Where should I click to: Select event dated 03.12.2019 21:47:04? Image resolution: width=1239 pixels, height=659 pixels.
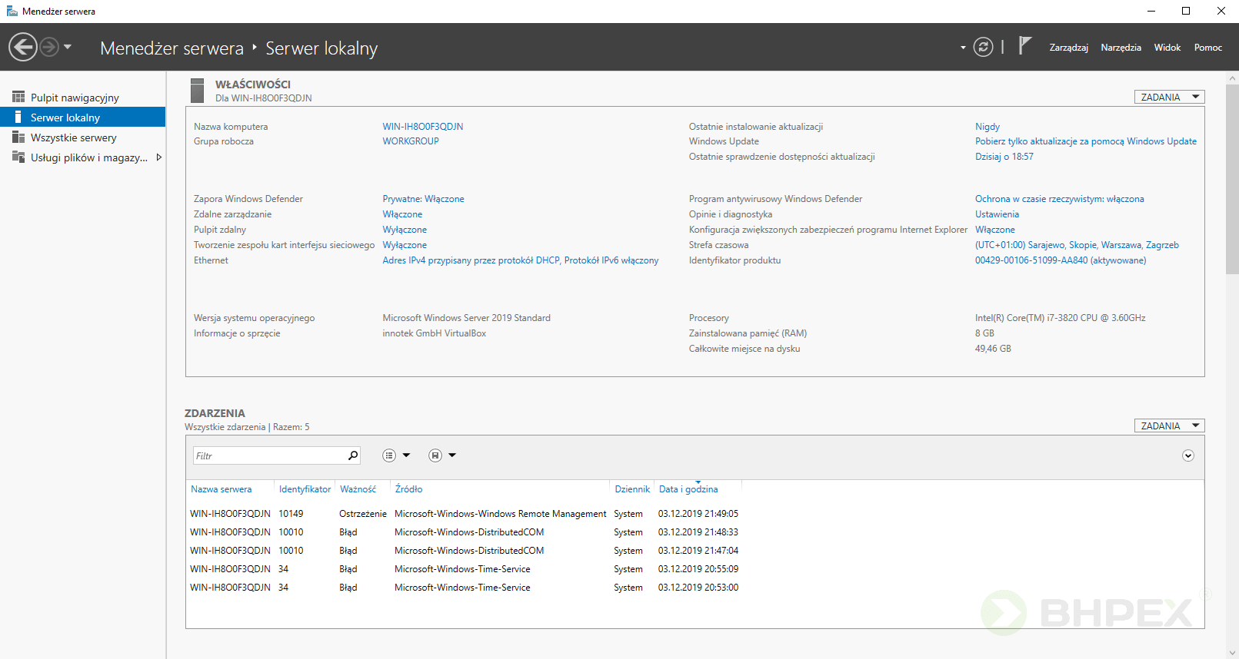click(694, 551)
